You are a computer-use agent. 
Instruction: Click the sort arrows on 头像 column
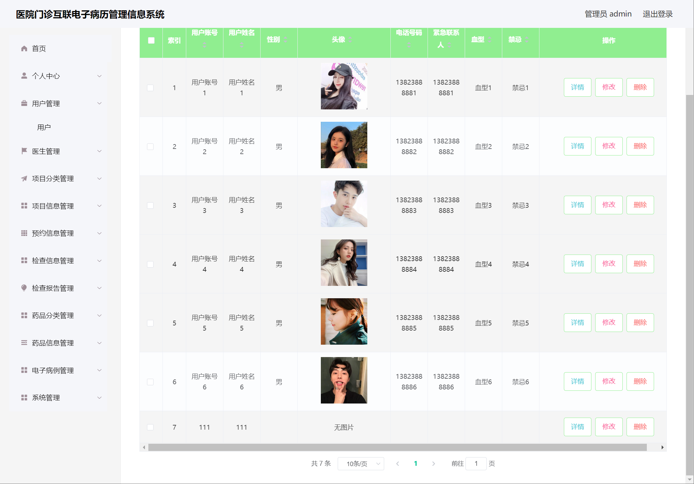click(350, 40)
